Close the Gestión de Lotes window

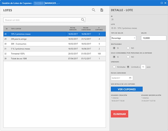tap(165, 3)
